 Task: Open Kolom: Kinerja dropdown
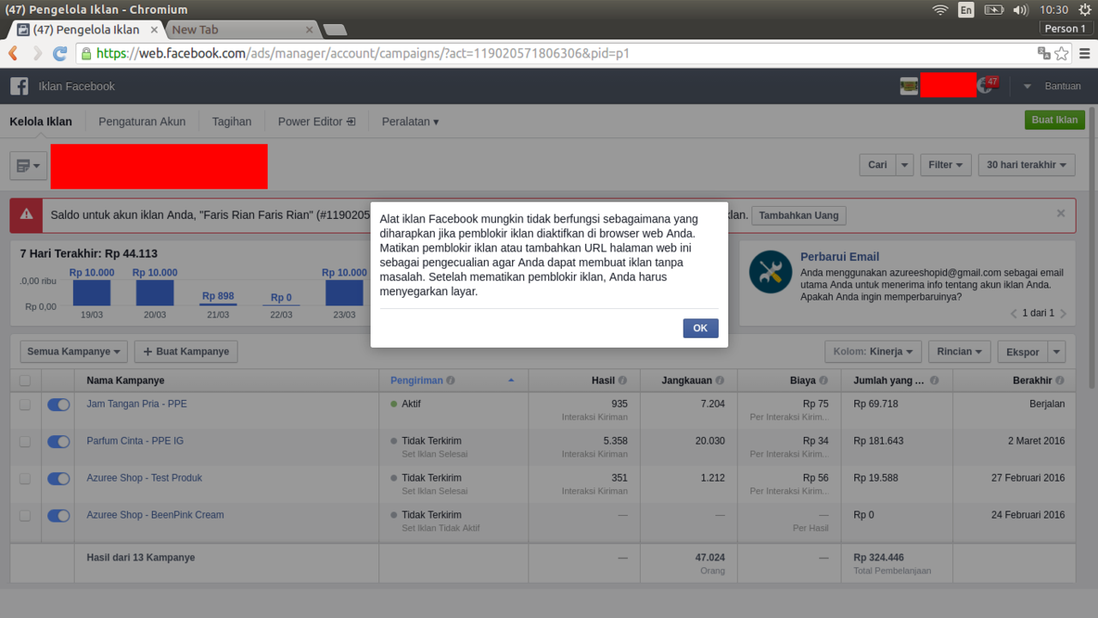coord(873,352)
